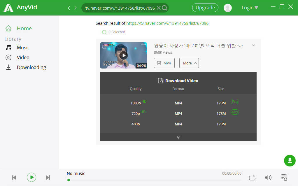The width and height of the screenshot is (298, 186).
Task: Click the search magnifier icon in URL bar
Action: click(164, 8)
